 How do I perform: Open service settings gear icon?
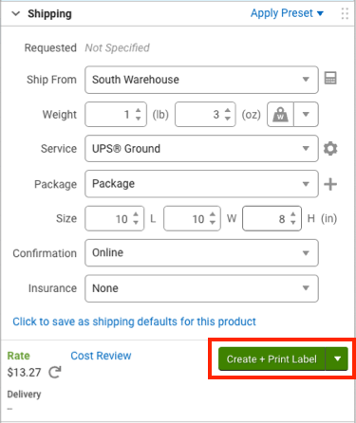click(x=330, y=148)
